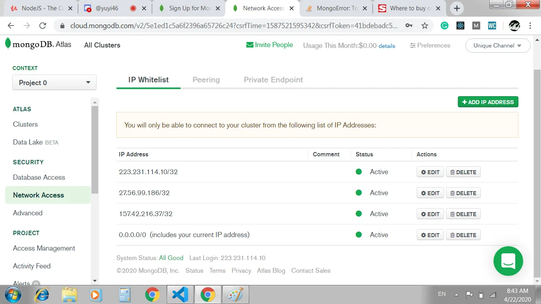Reload the page with the refresh icon
Screen dimensions: 541x304
coord(43,26)
